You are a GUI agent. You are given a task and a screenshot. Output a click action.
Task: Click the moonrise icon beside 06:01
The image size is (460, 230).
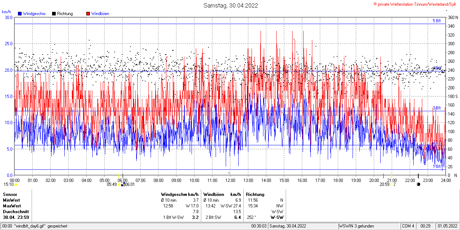pyautogui.click(x=123, y=184)
